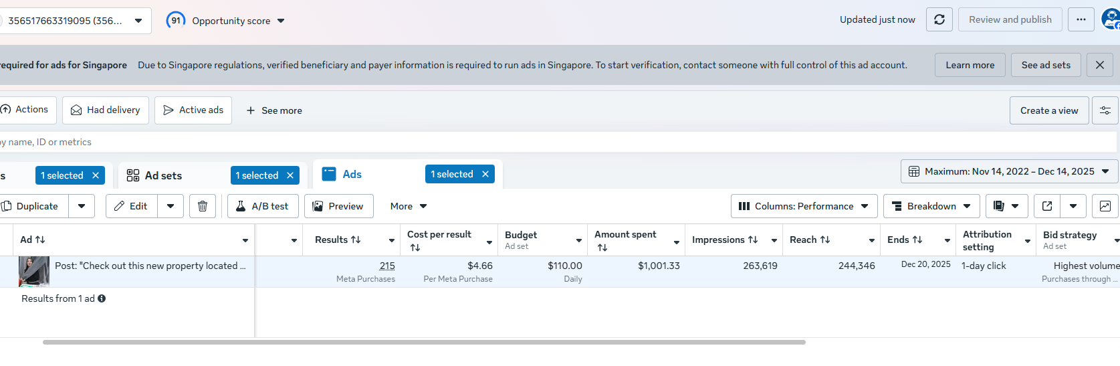1120x366 pixels.
Task: Click the refresh data icon
Action: (939, 20)
